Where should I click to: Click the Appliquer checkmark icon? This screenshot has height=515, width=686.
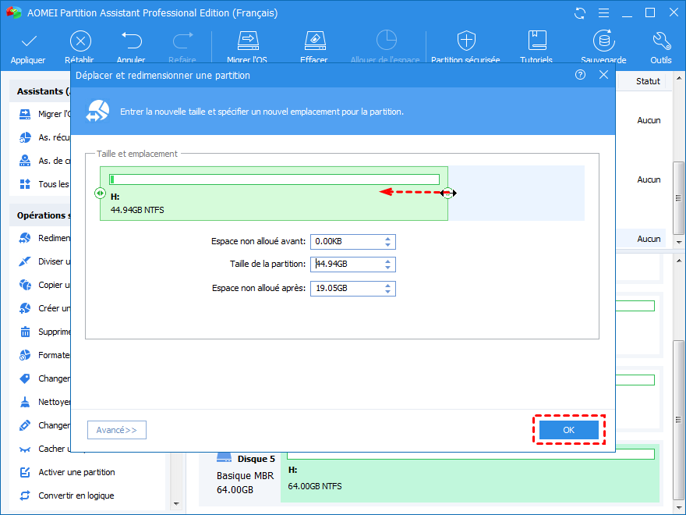[x=29, y=41]
